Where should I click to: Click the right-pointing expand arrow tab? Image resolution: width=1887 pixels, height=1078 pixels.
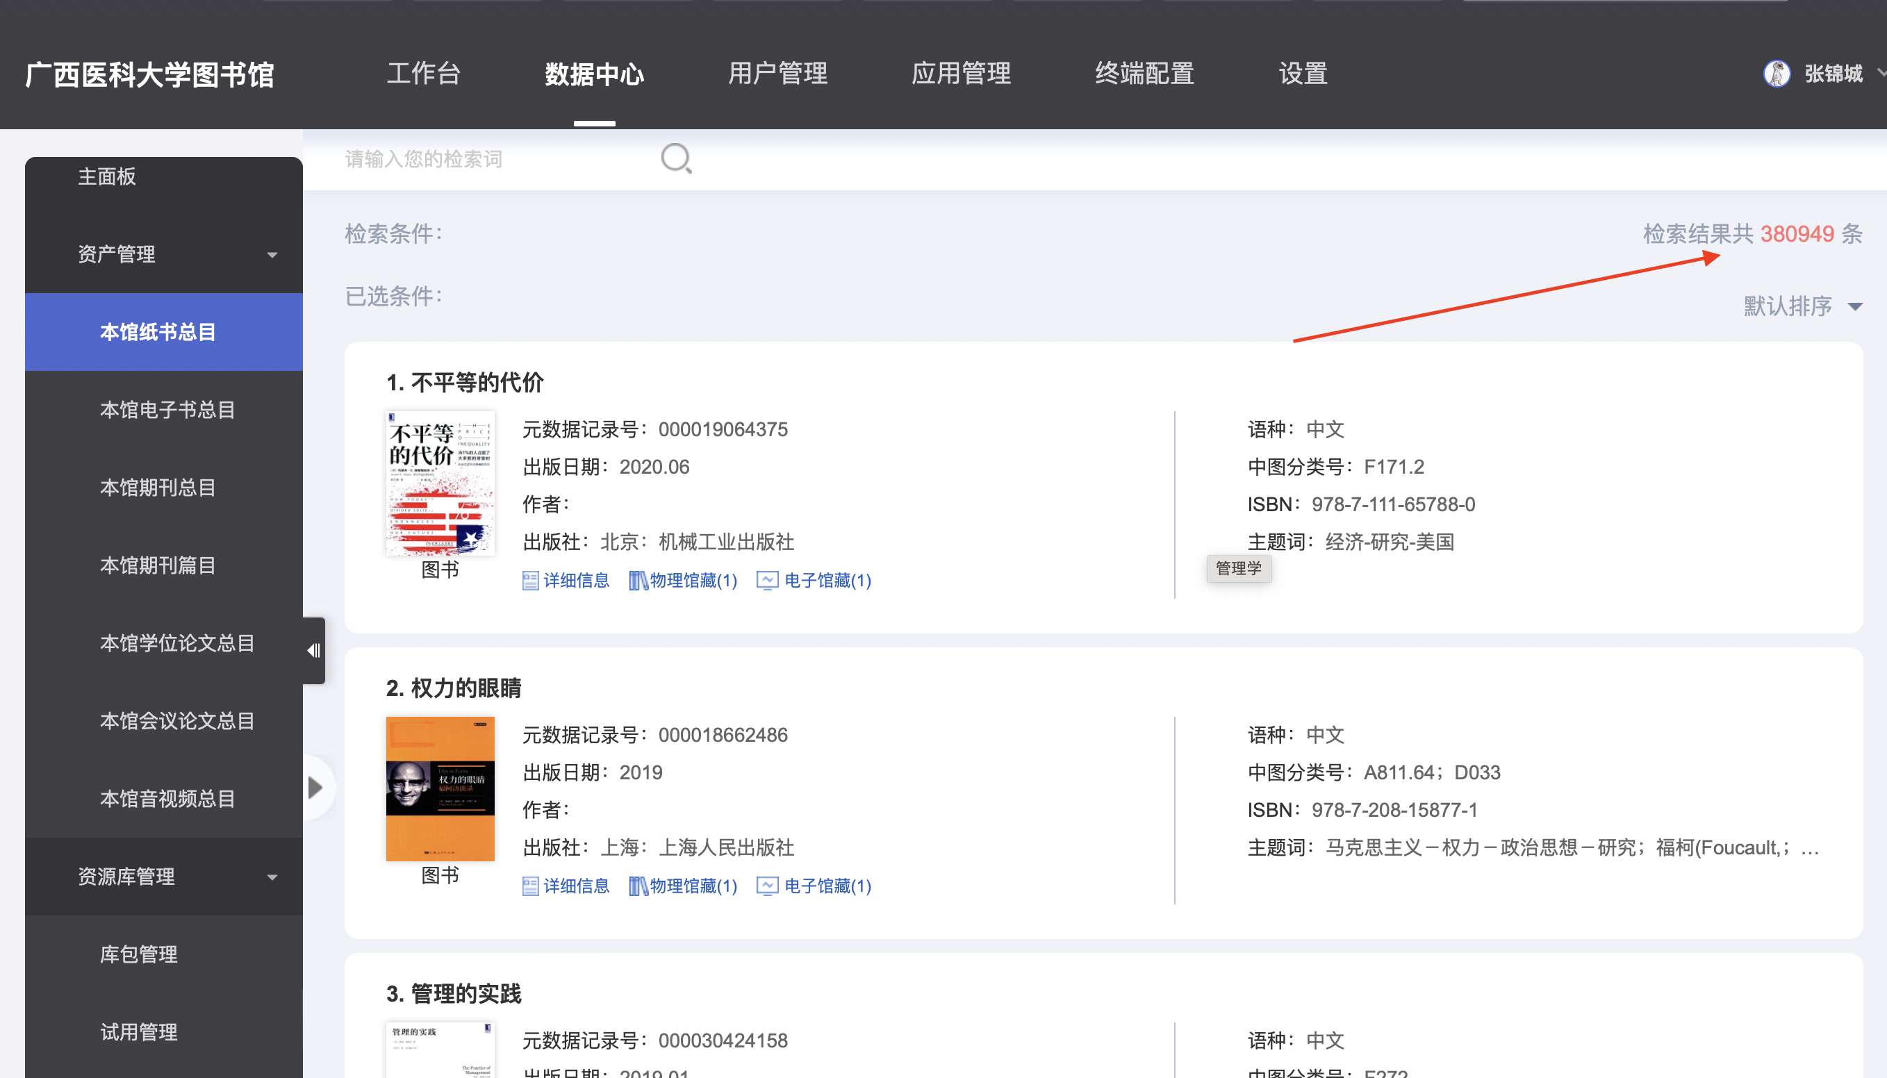tap(316, 787)
